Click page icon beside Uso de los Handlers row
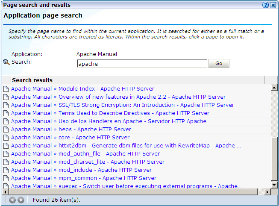279x206 pixels. 6,121
